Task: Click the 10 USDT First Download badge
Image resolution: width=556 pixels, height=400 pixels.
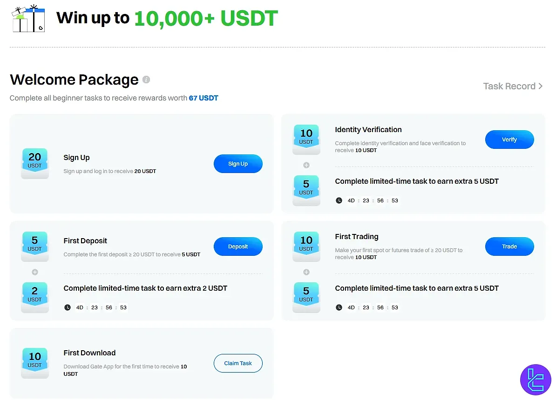Action: 35,363
